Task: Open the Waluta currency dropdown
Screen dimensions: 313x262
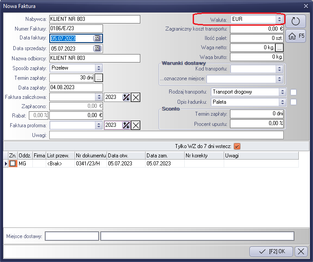Action: click(x=279, y=20)
